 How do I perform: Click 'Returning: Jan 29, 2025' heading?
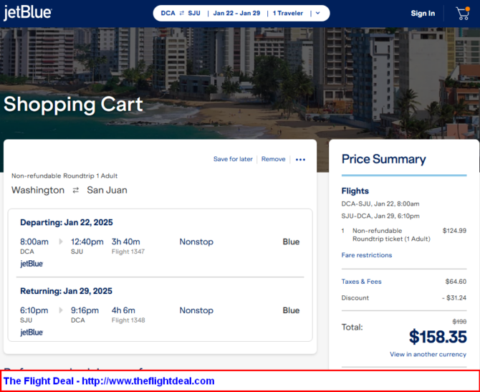[66, 291]
